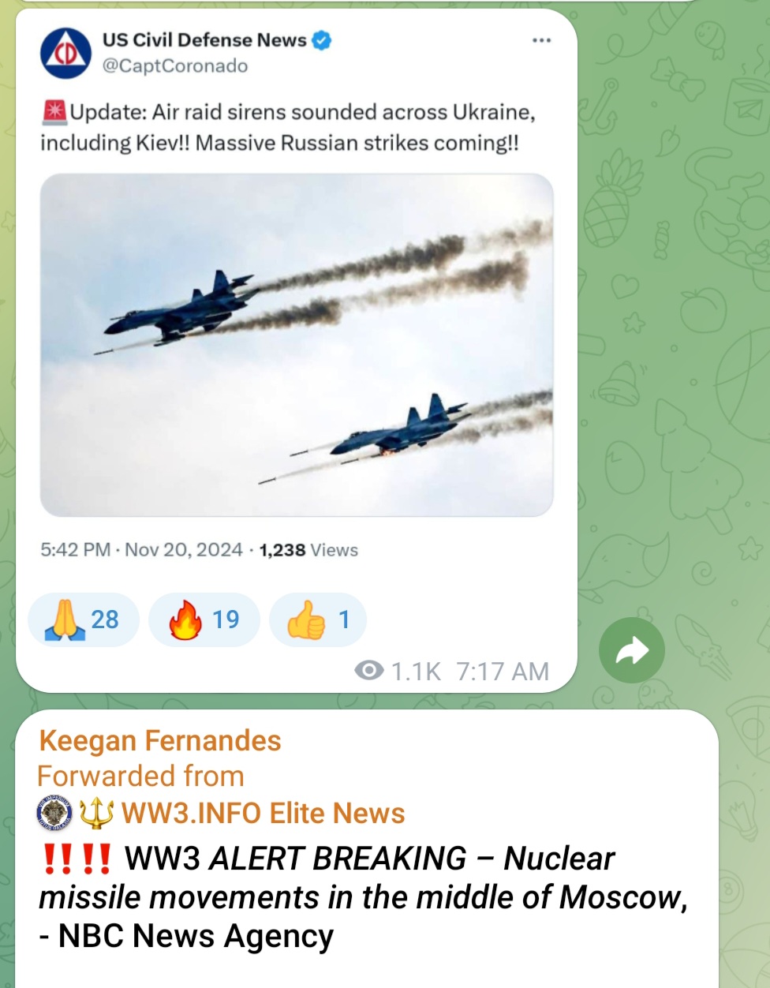The image size is (770, 988).
Task: Toggle the fire emoji reaction
Action: coord(204,619)
